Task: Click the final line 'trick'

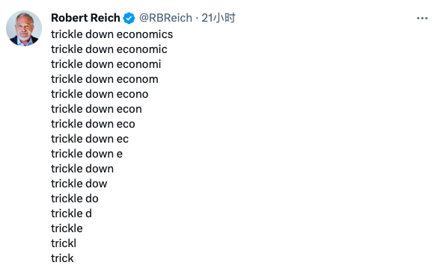Action: (62, 258)
